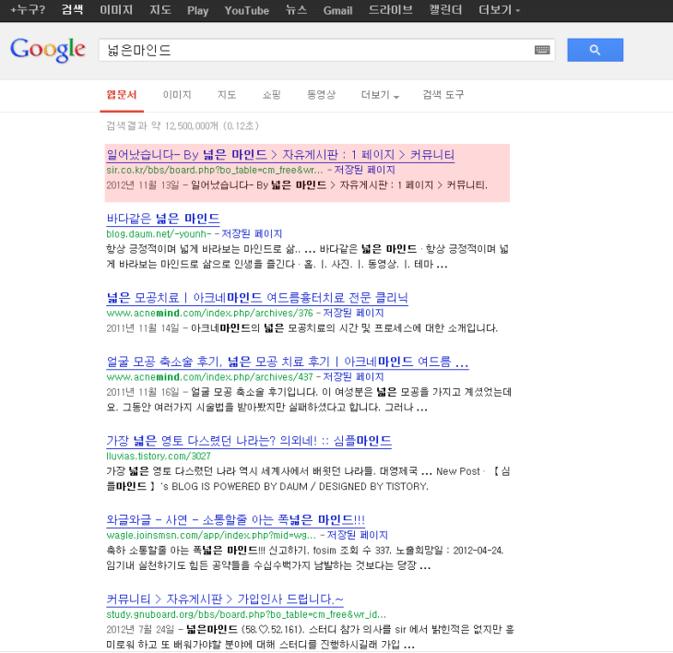Viewport: 673px width, 653px height.
Task: Select the 쇼핑 results tab
Action: click(x=271, y=95)
